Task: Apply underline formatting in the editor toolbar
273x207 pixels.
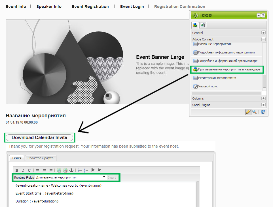Action: (x=29, y=170)
